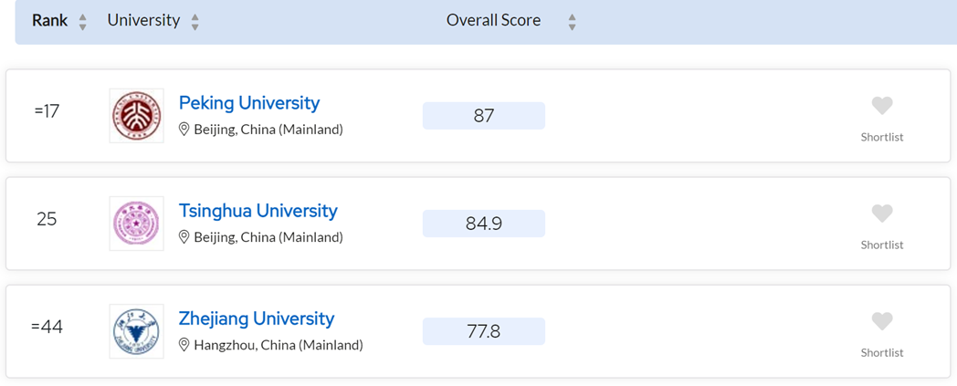Add Zhejiang University to shortlist via heart

[882, 321]
